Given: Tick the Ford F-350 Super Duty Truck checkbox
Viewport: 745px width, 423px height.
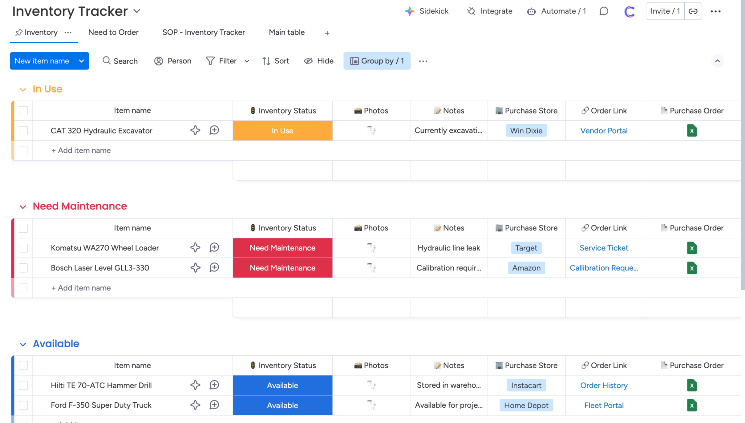Looking at the screenshot, I should (23, 405).
